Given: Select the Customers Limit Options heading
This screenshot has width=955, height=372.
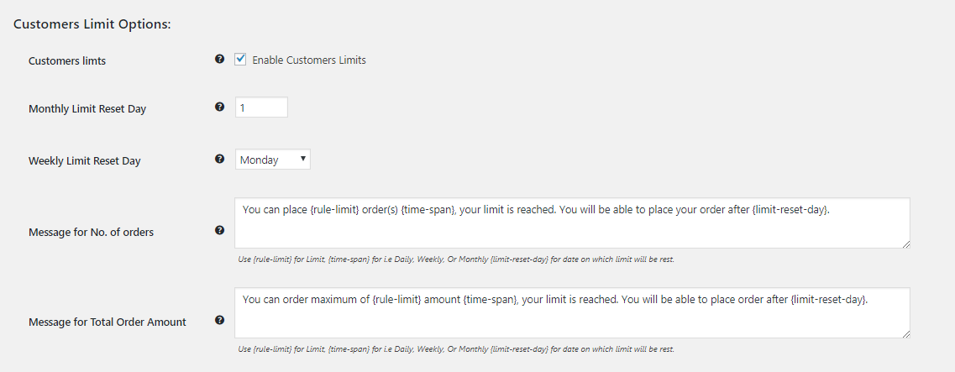Looking at the screenshot, I should 92,24.
